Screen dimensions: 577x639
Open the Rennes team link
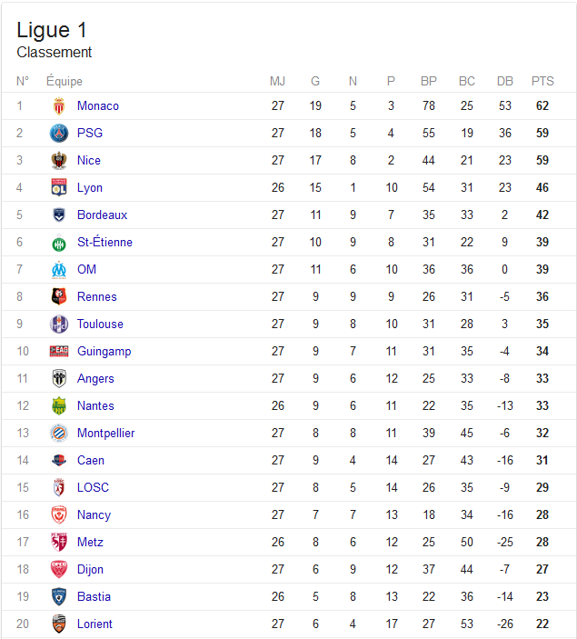coord(97,296)
